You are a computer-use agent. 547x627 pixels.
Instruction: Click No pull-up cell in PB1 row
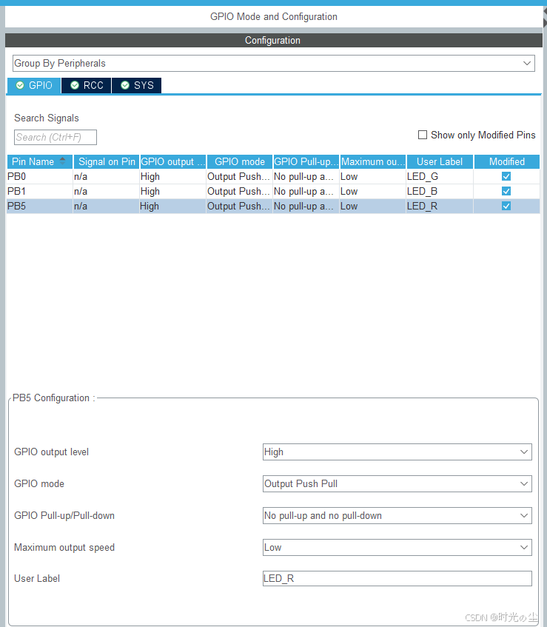pyautogui.click(x=306, y=191)
